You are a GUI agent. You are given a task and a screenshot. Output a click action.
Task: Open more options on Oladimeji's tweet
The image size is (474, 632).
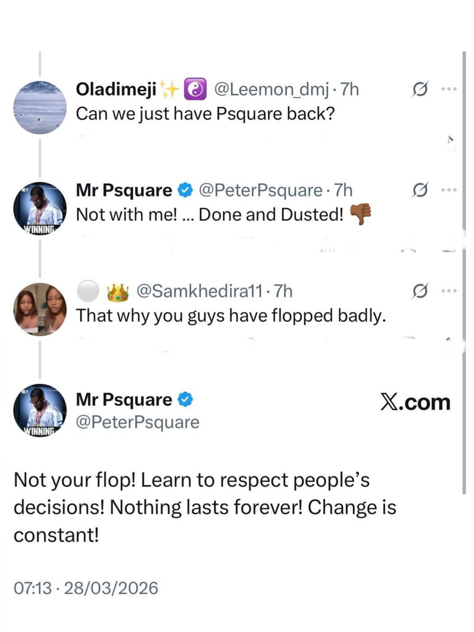click(x=449, y=89)
